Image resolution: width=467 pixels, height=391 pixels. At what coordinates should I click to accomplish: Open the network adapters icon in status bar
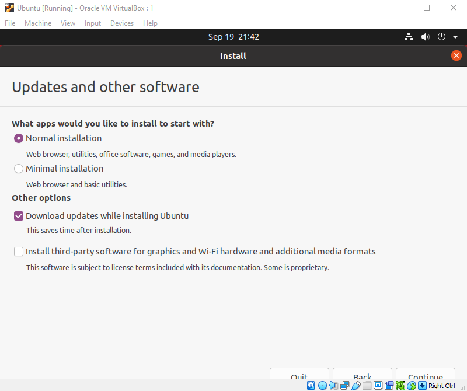(344, 386)
